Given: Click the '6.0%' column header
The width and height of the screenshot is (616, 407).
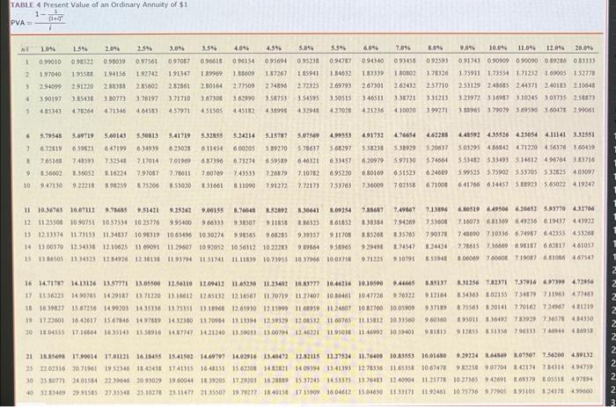Looking at the screenshot, I should [x=370, y=48].
